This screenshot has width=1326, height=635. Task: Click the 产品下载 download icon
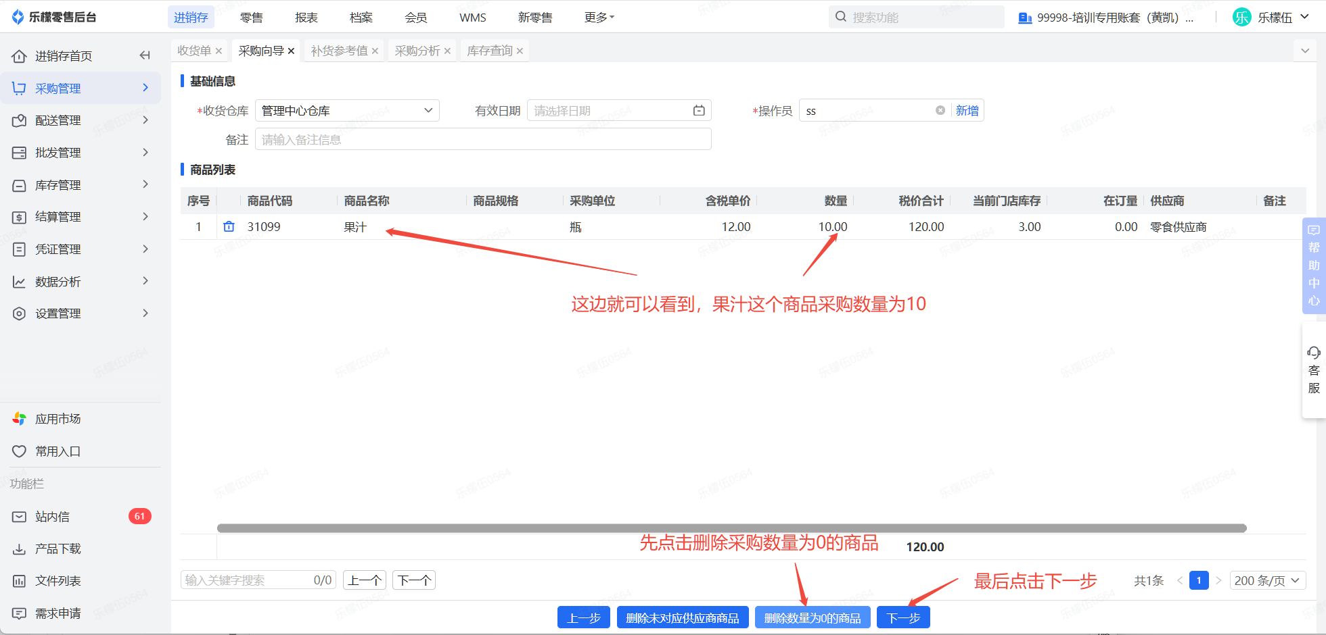(20, 549)
